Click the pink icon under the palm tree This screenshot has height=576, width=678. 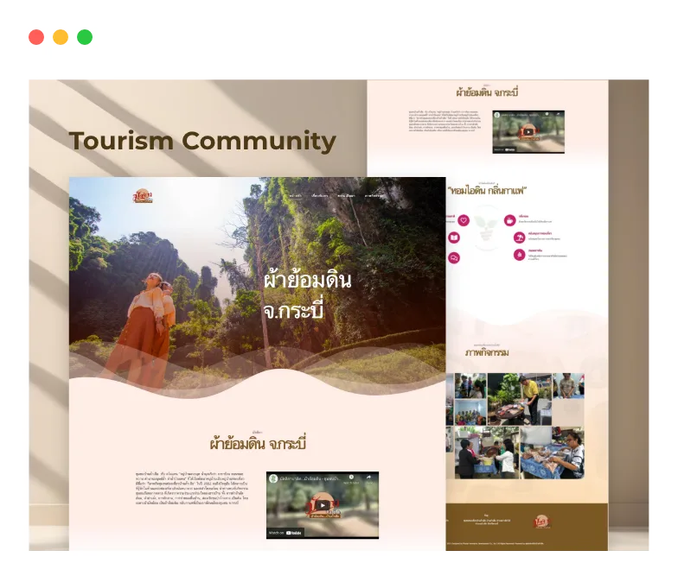coord(519,255)
